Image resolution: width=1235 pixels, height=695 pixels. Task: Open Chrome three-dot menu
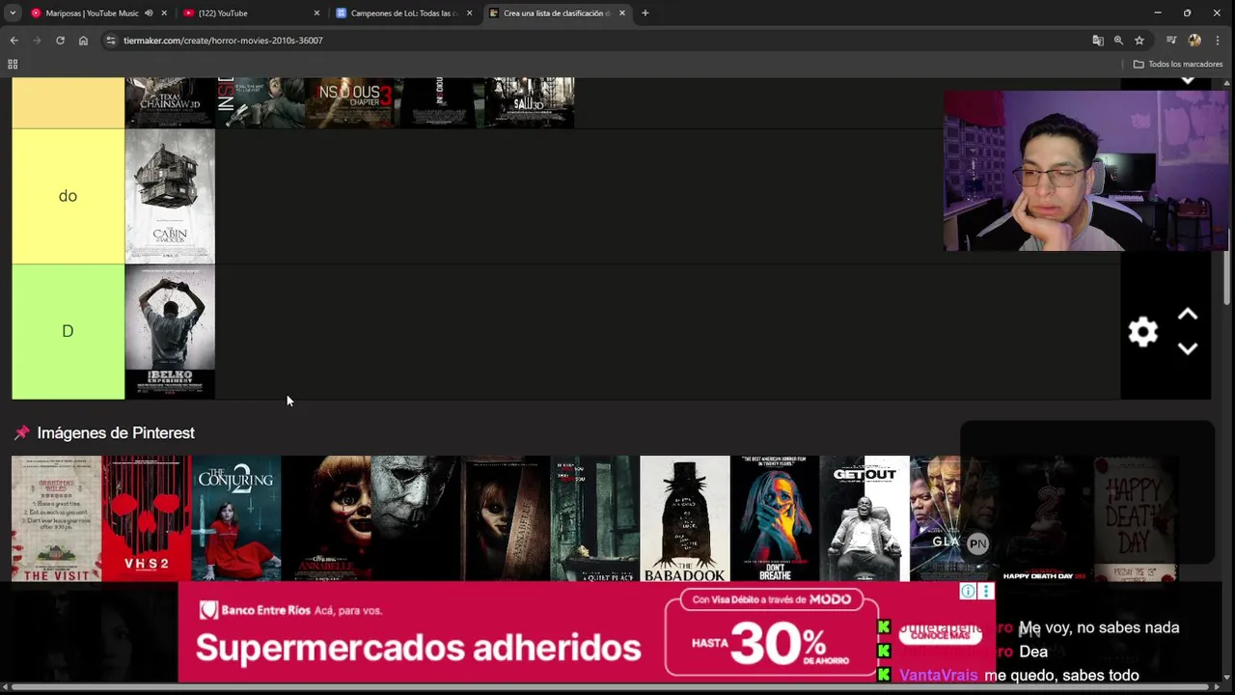[1220, 41]
